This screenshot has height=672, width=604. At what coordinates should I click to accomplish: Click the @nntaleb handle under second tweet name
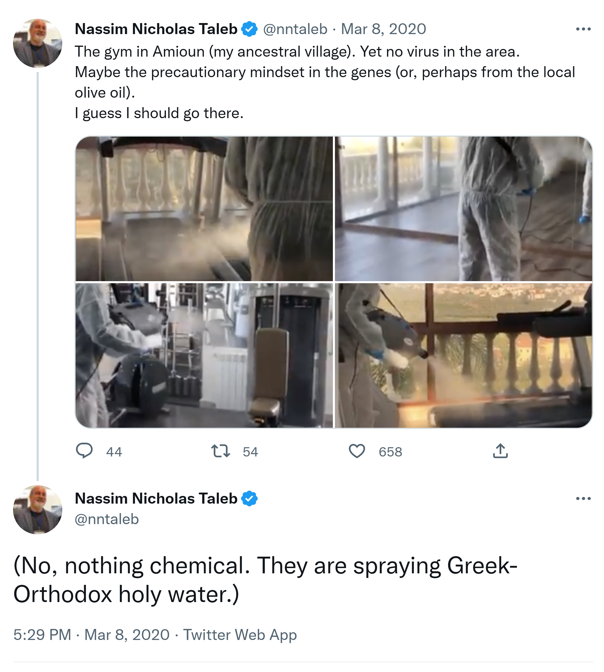(x=107, y=519)
